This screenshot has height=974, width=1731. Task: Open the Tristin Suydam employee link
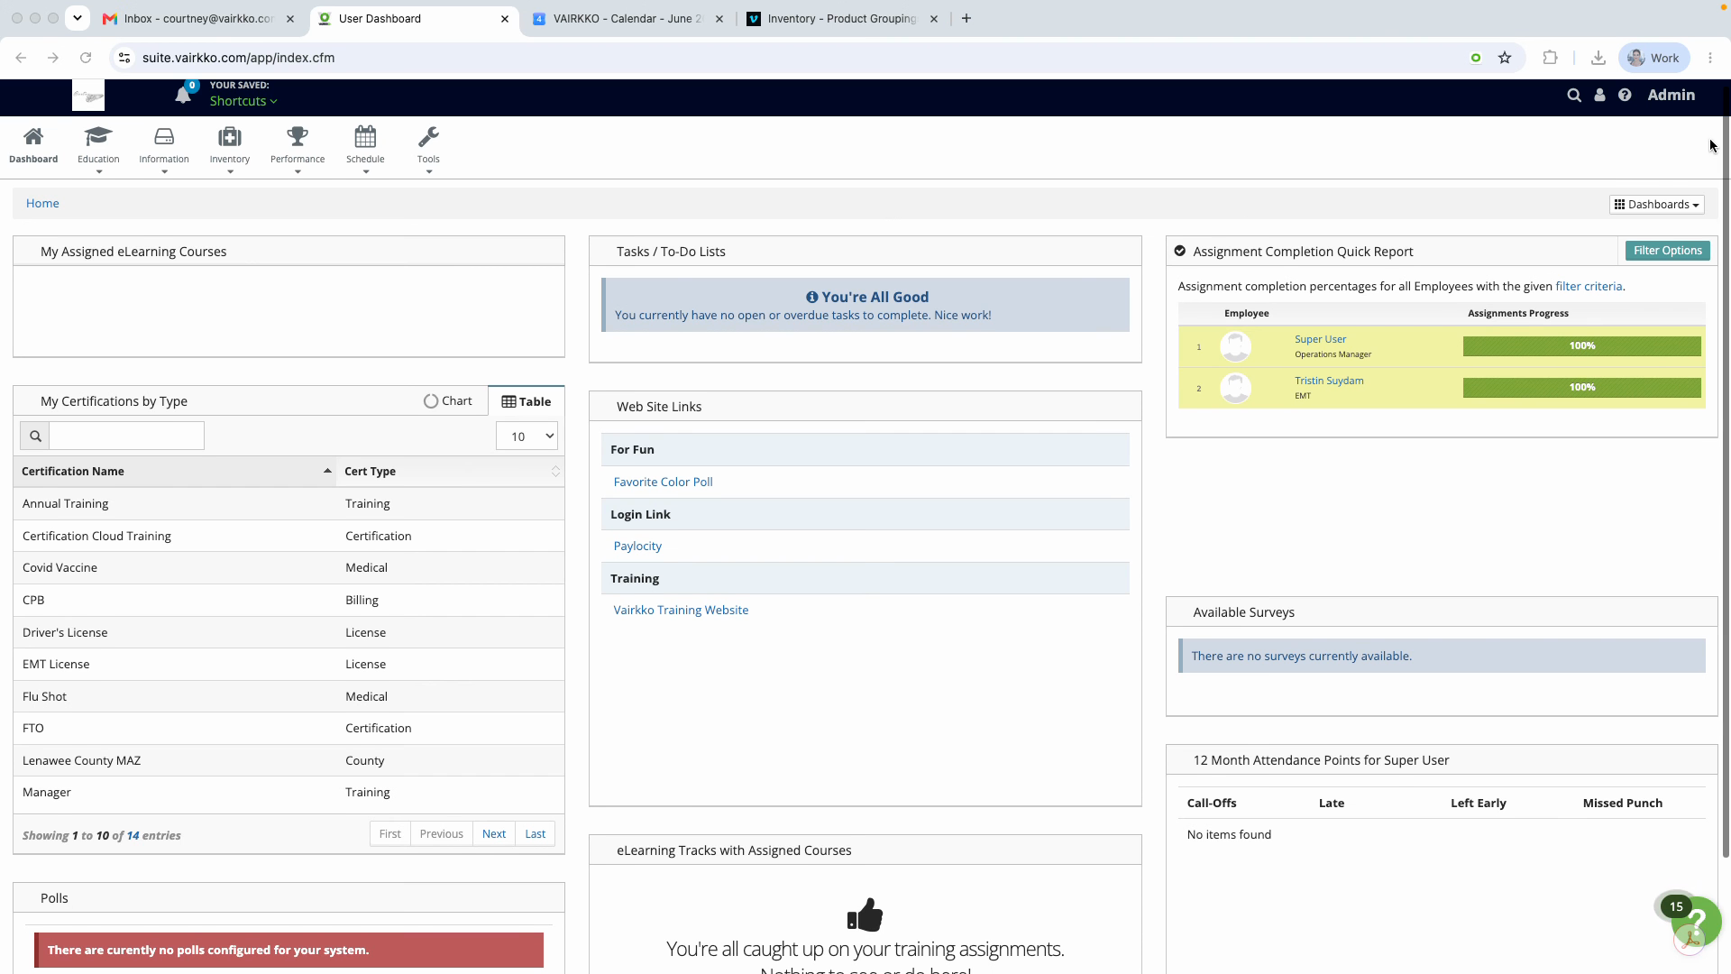coord(1329,381)
